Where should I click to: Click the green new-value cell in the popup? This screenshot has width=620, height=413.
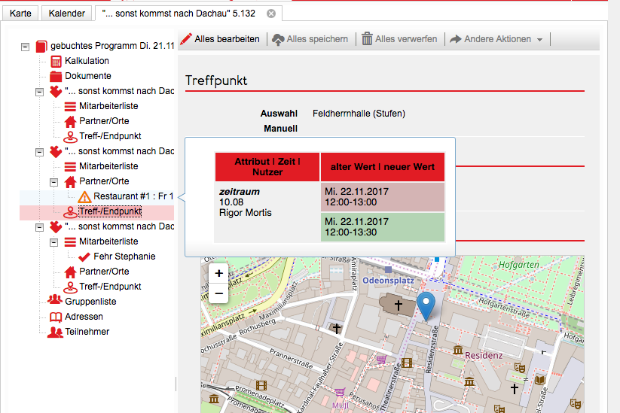[382, 227]
